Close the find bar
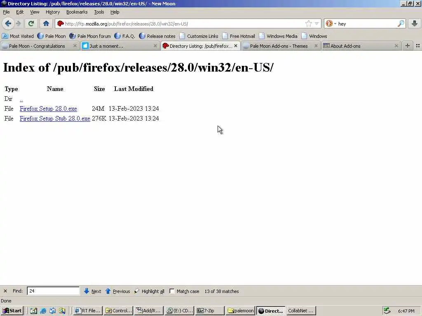 coord(5,291)
